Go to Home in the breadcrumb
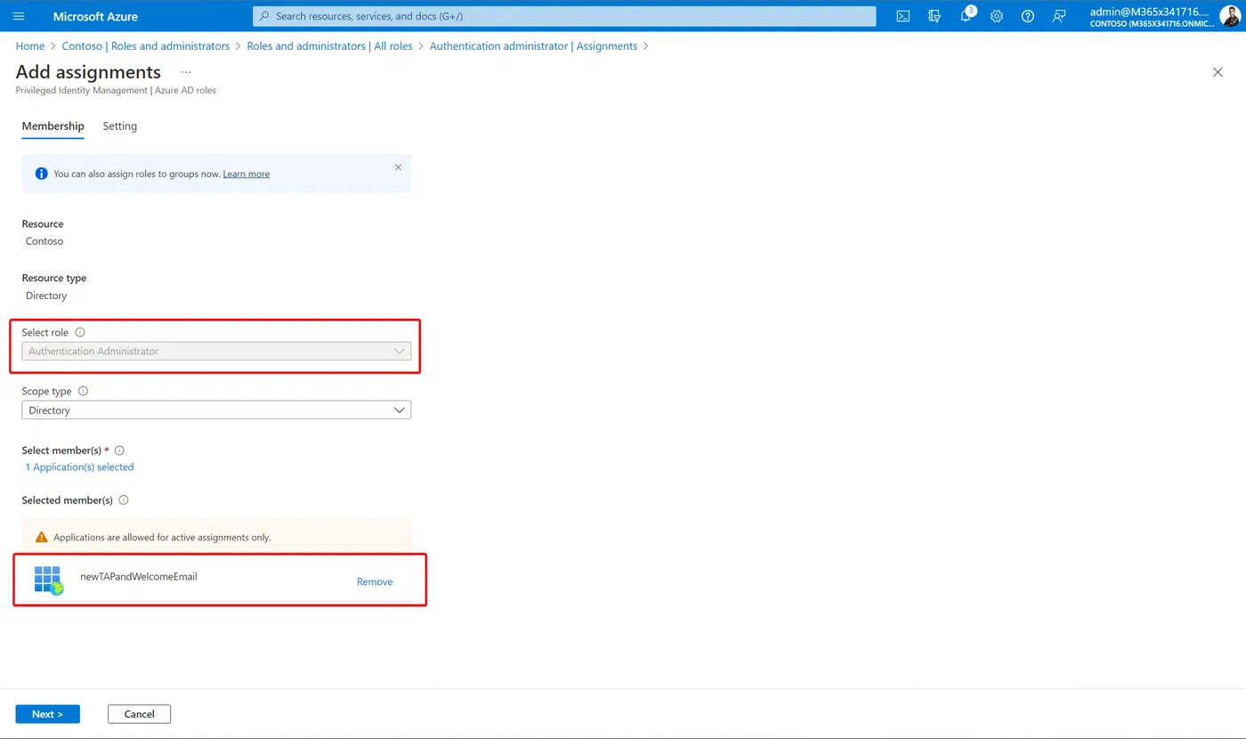 tap(30, 46)
